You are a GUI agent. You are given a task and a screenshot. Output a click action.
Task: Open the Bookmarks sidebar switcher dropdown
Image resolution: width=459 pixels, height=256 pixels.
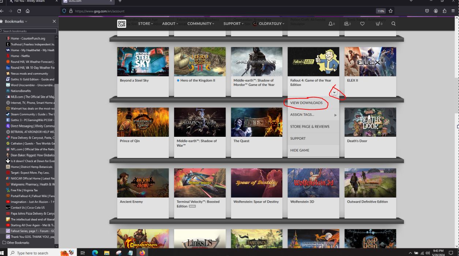click(x=16, y=22)
